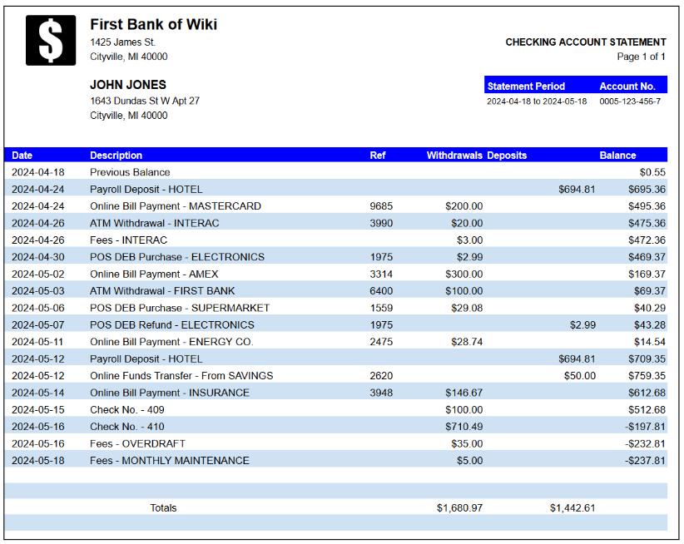The image size is (684, 544).
Task: Click the Balance column header
Action: tap(617, 156)
